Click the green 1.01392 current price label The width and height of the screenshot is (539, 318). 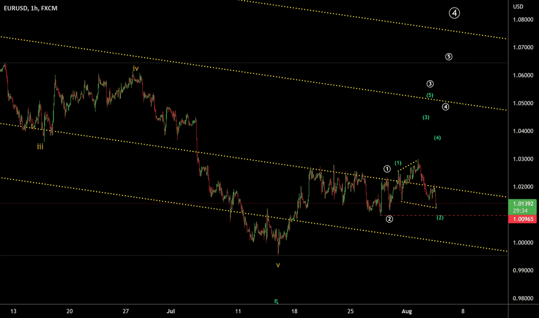[522, 204]
